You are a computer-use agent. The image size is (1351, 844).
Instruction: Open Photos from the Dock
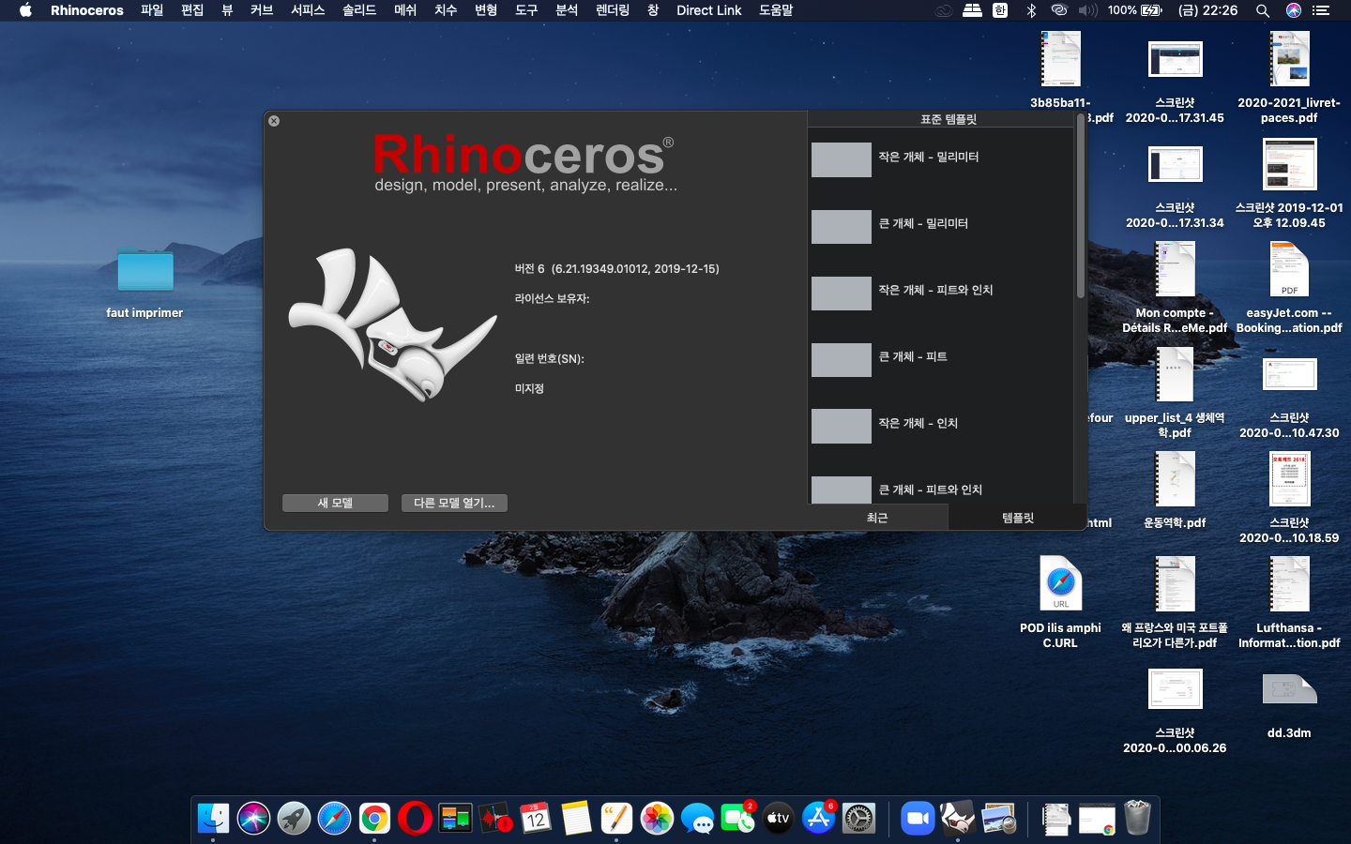point(657,819)
